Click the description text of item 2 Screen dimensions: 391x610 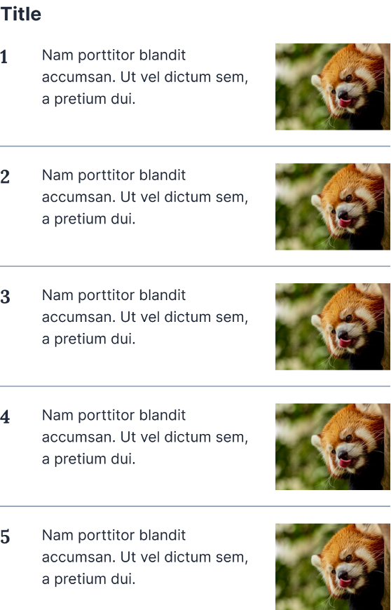point(145,197)
